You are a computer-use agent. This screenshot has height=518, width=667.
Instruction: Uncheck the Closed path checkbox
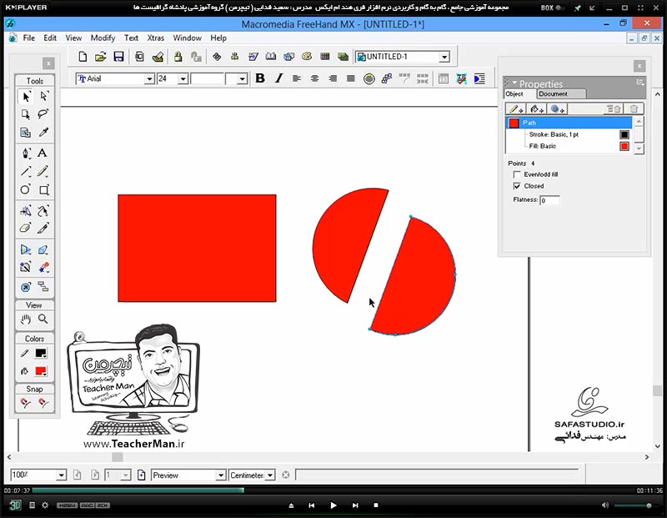click(517, 186)
